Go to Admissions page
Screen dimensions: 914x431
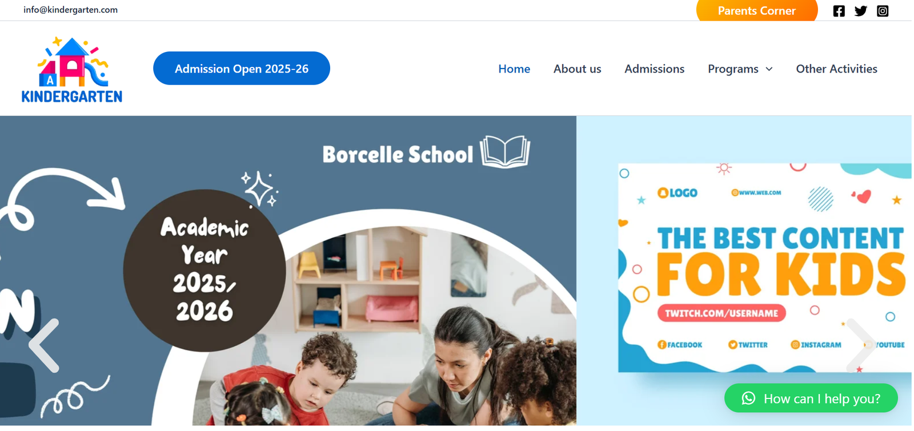(654, 69)
